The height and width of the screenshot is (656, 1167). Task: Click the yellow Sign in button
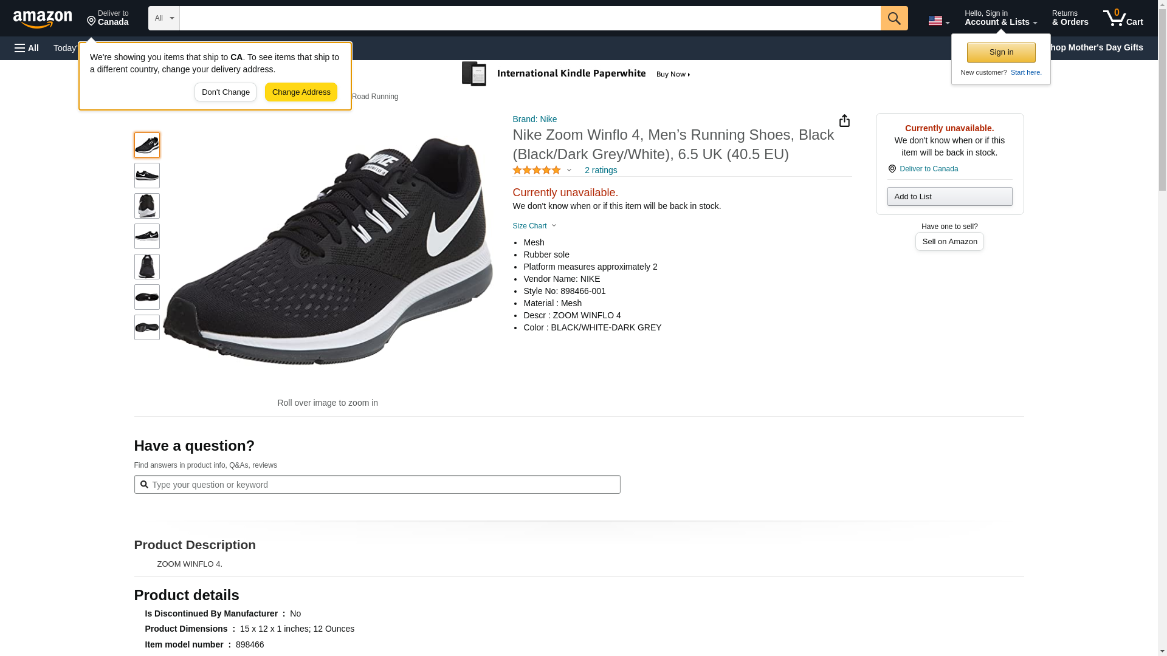1001,52
